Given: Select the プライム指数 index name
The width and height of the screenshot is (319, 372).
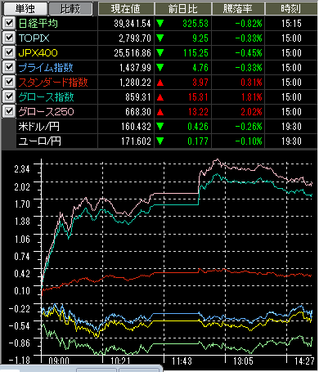Looking at the screenshot, I should point(46,68).
